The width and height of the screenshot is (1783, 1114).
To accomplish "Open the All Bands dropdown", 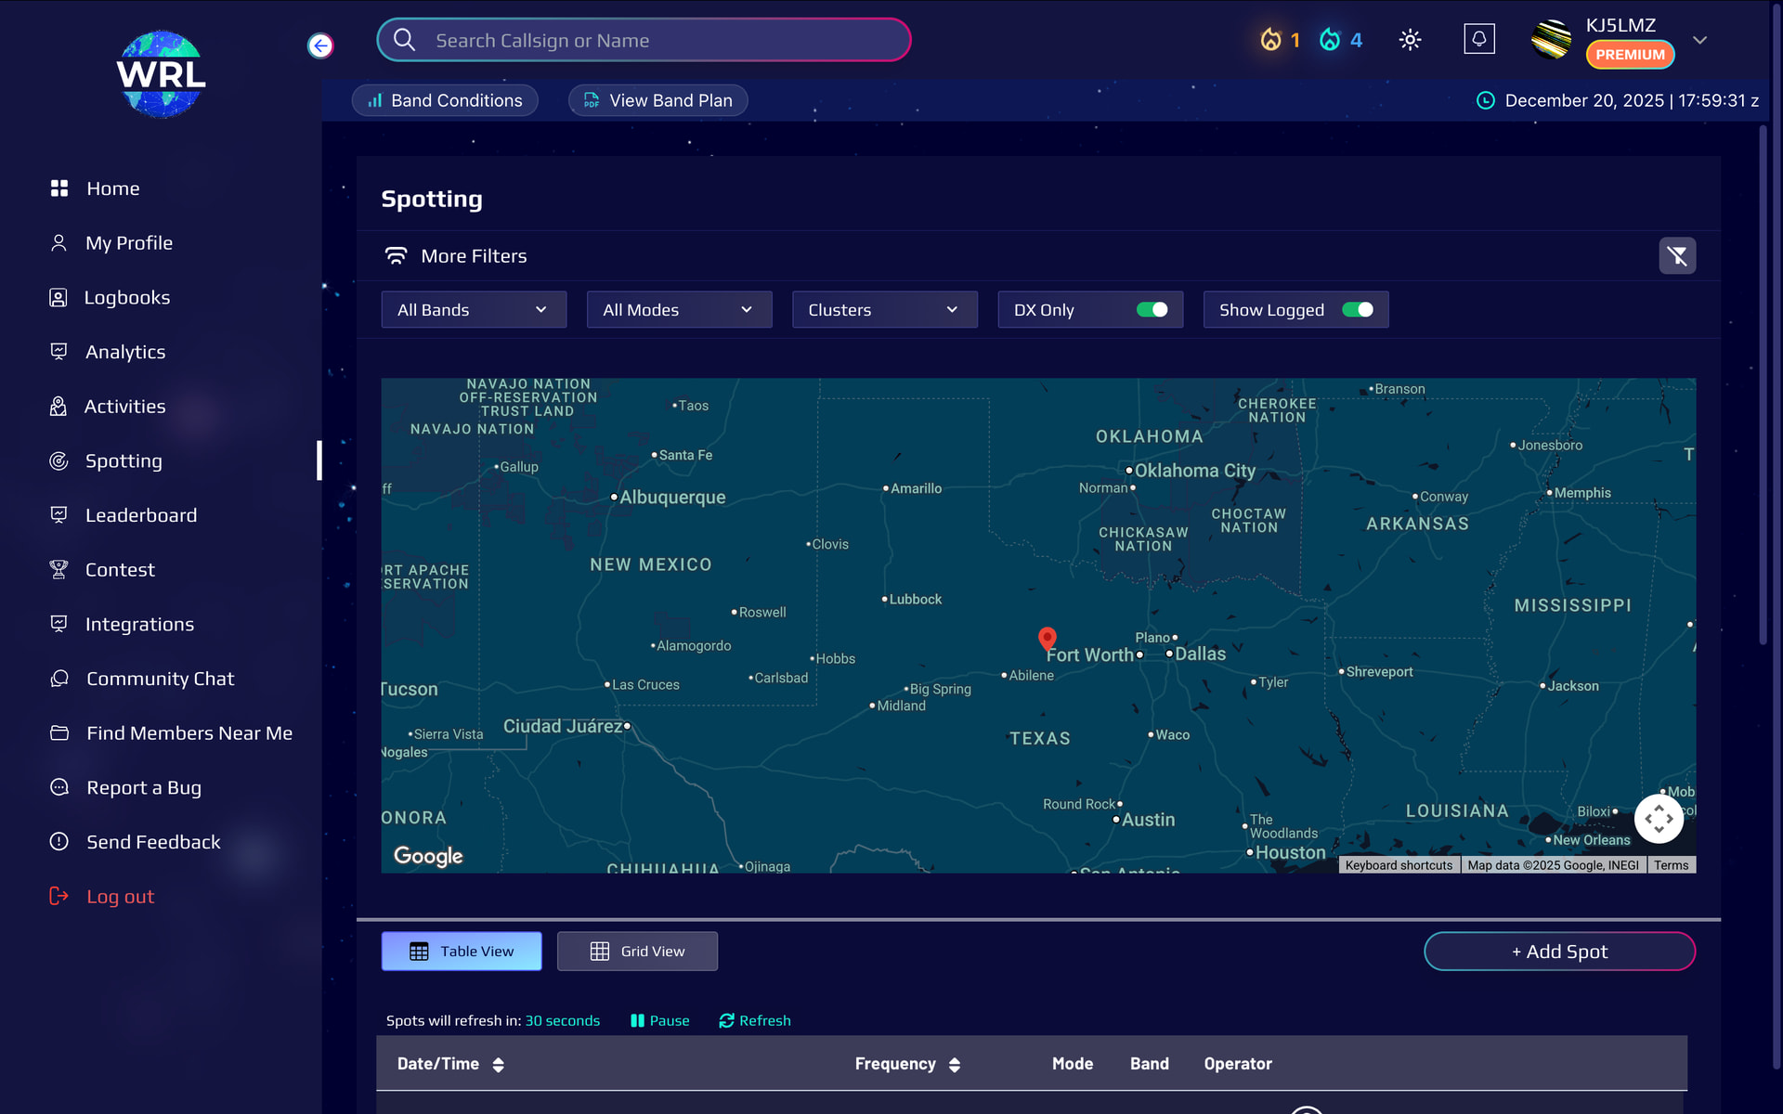I will pyautogui.click(x=474, y=310).
